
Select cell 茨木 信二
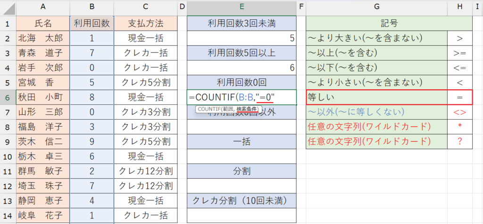(x=43, y=142)
